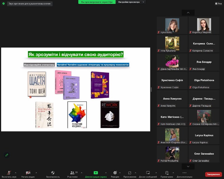Expand reactions options arrow beside Реакции

point(120,173)
